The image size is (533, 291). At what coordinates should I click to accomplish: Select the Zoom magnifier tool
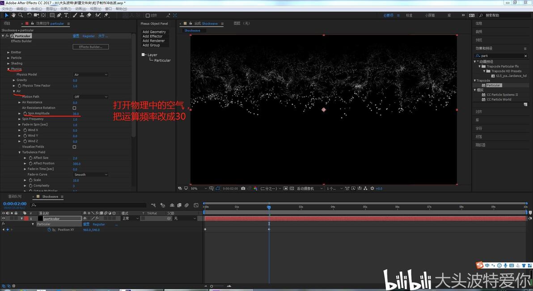(x=21, y=15)
